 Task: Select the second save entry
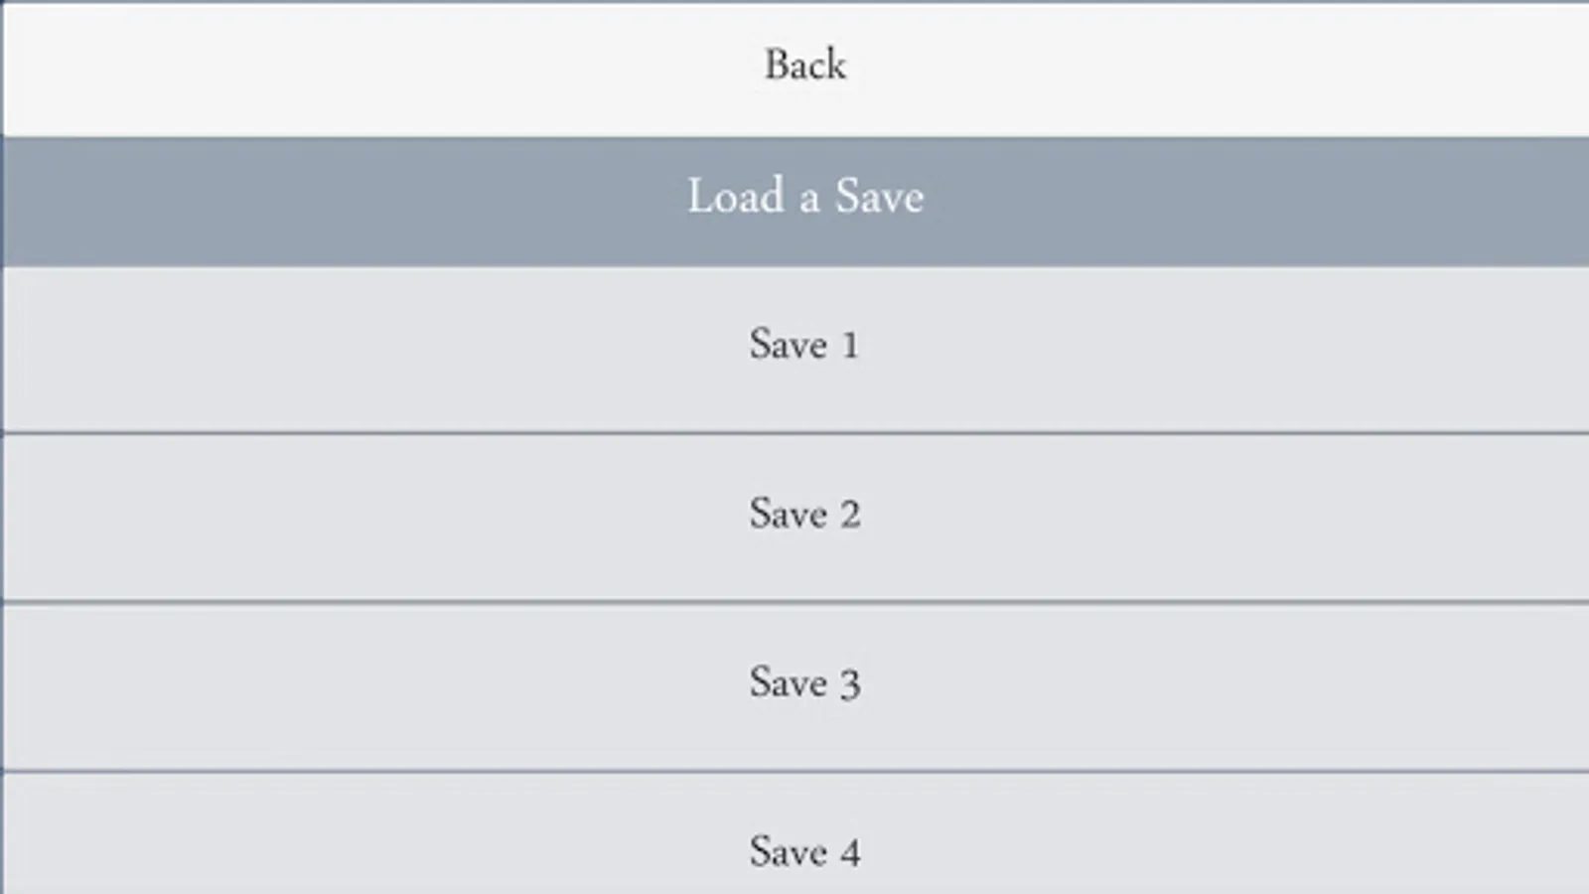804,516
